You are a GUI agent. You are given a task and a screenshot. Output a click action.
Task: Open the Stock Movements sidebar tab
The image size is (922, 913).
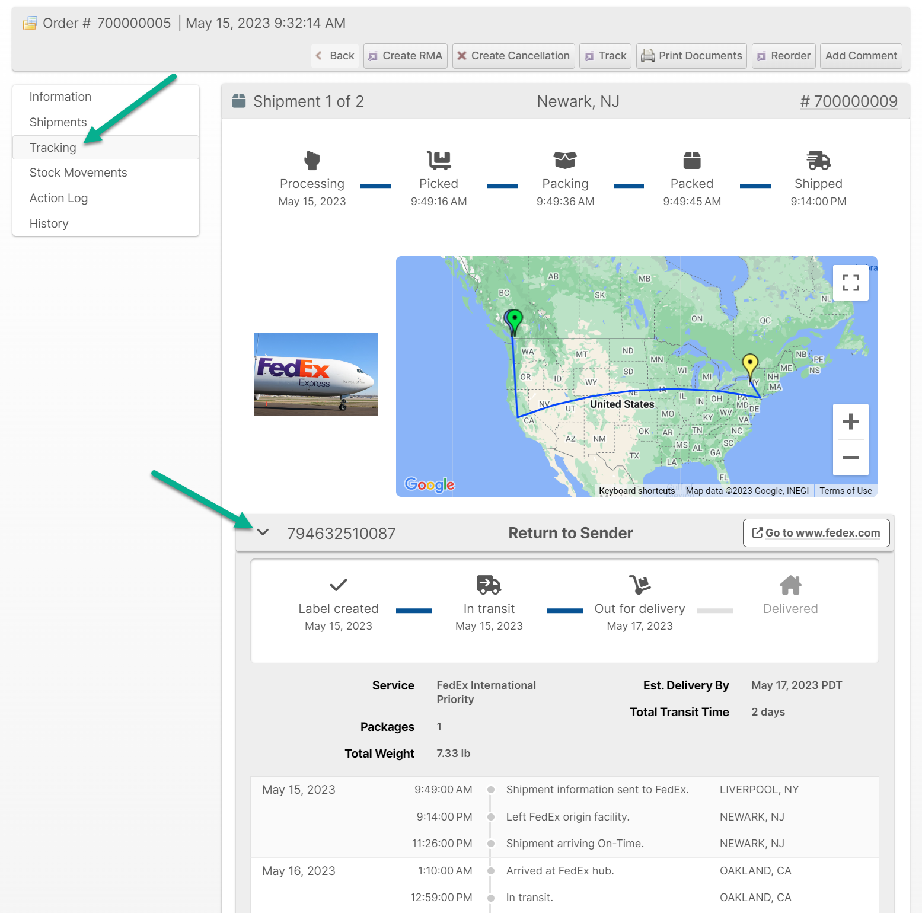point(78,173)
